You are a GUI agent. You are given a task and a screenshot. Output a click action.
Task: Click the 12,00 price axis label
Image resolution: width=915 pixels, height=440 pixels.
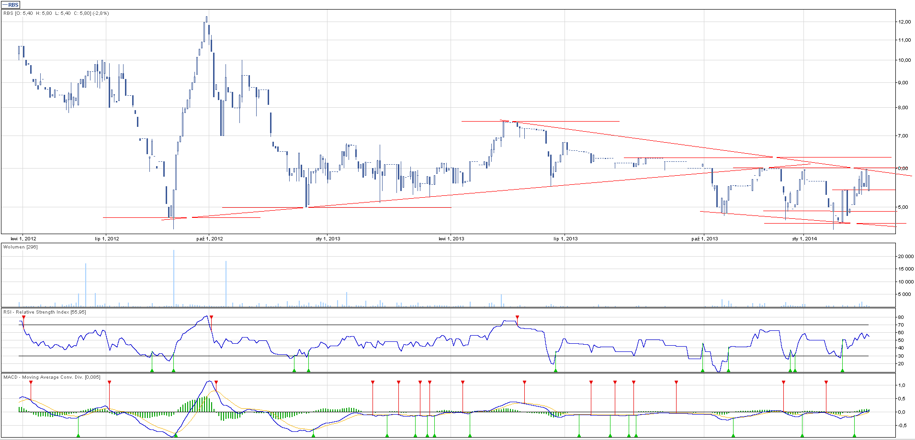(904, 22)
